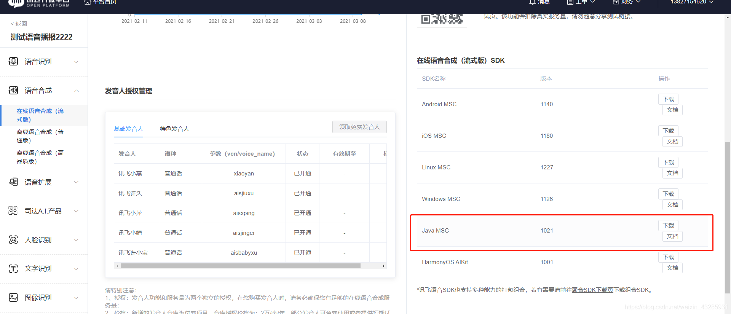731x314 pixels.
Task: Click the 司法A.I.产品 sidebar icon
Action: tap(13, 210)
